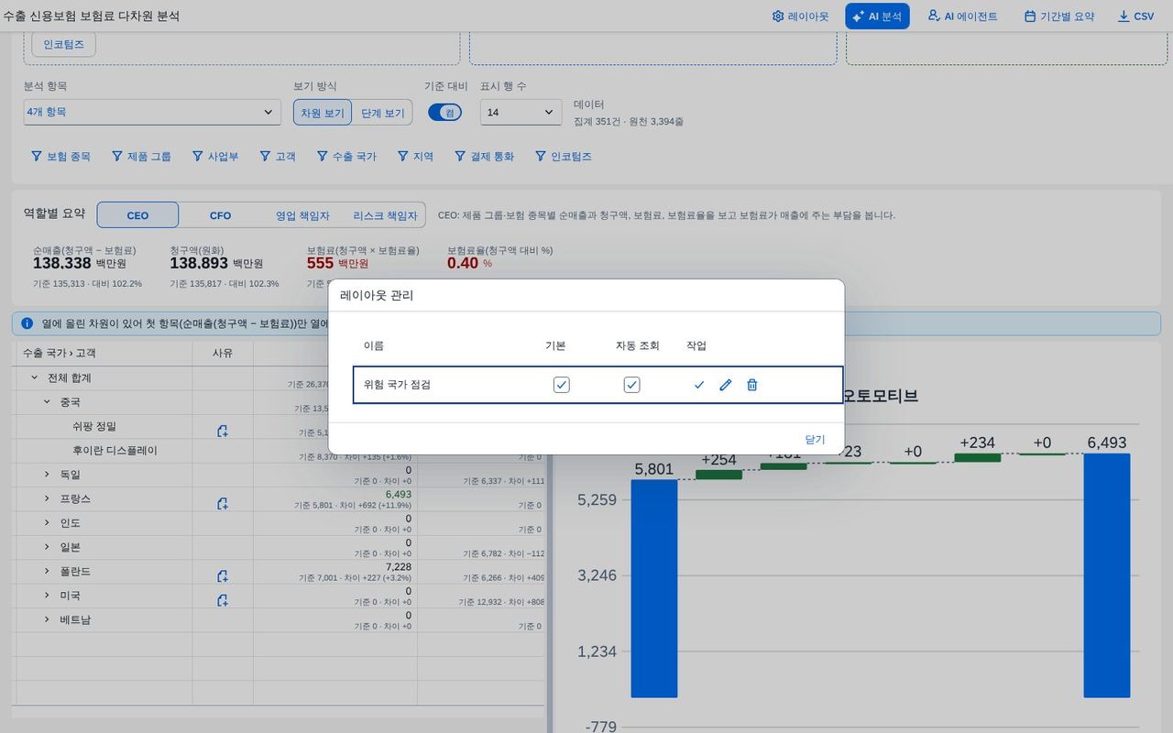Select the 리스크 책임자 role tab
This screenshot has height=733, width=1173.
pos(385,215)
